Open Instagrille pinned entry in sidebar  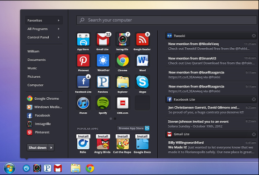click(x=39, y=124)
